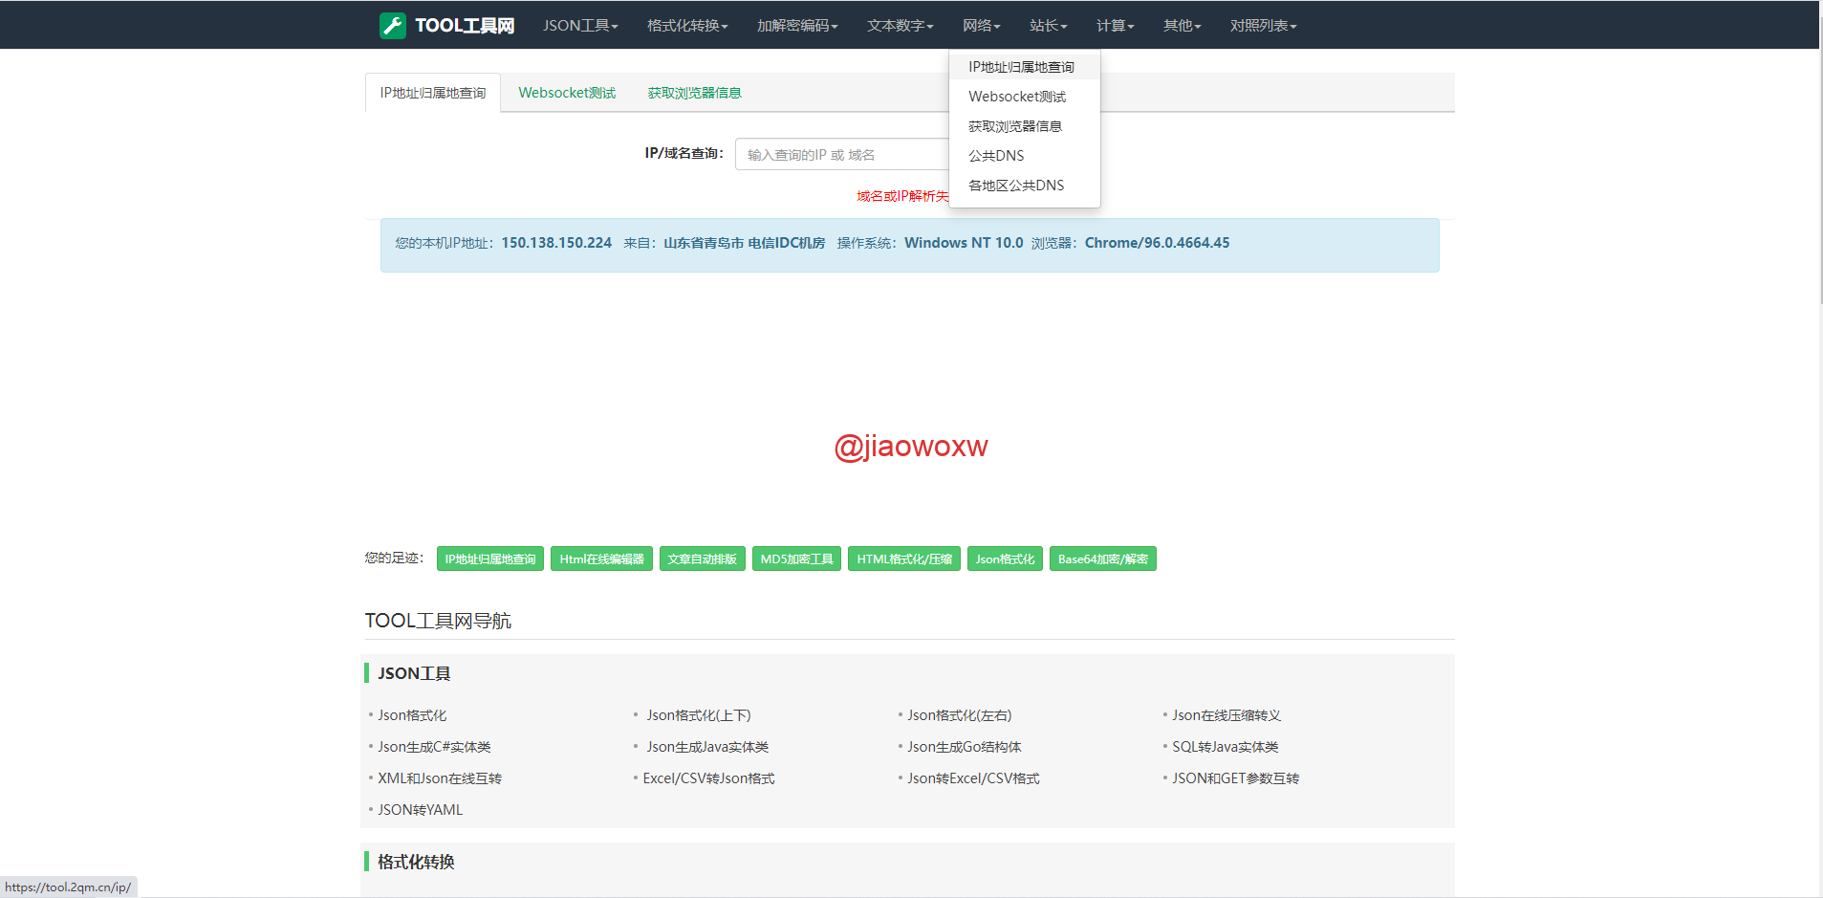
Task: Open the 其他 dropdown menu
Action: [1182, 26]
